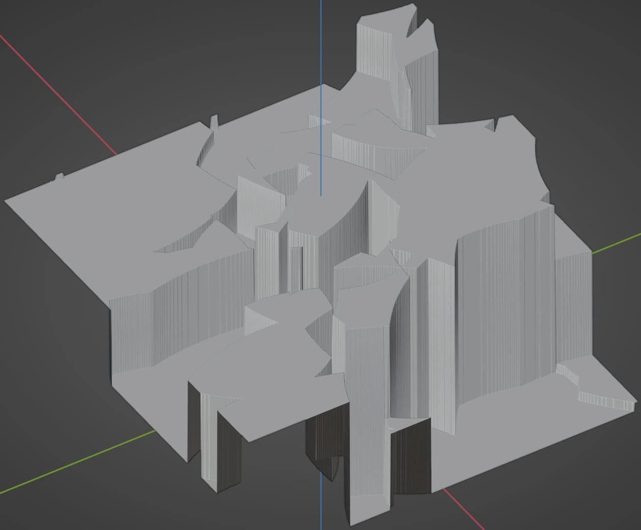
Task: Select the small tab on the far-left plane edge
Action: click(x=59, y=177)
